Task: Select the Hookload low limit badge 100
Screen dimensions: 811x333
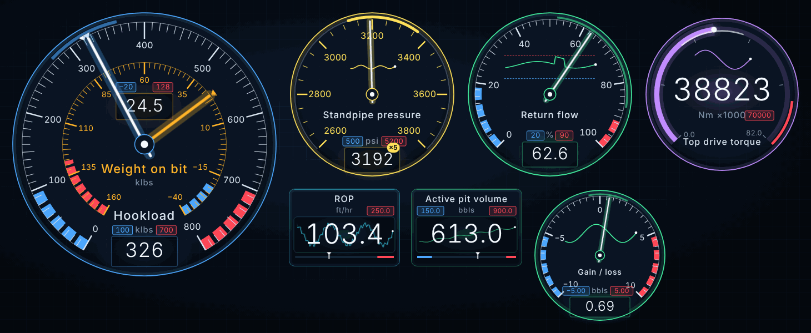Action: [x=123, y=230]
